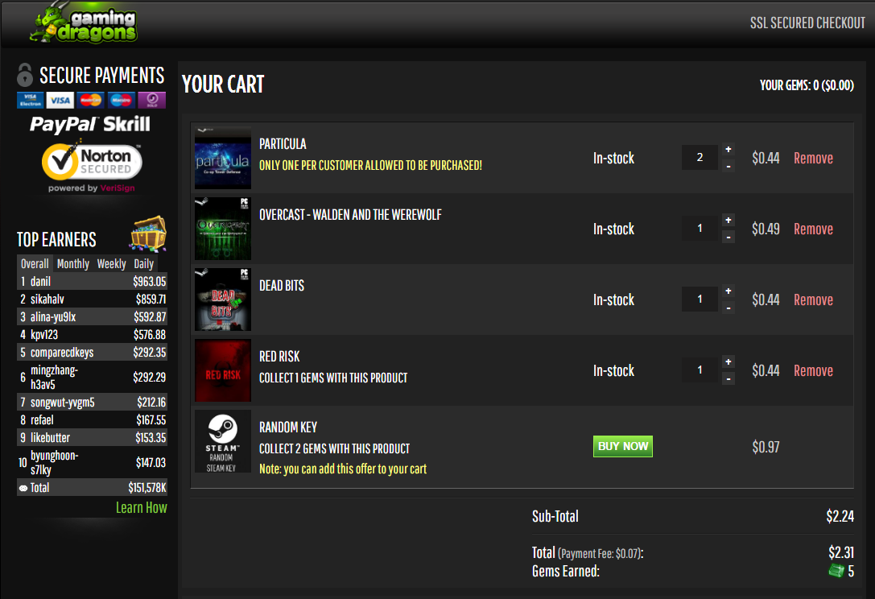This screenshot has width=875, height=599.
Task: Click top earner danil row
Action: click(x=92, y=281)
